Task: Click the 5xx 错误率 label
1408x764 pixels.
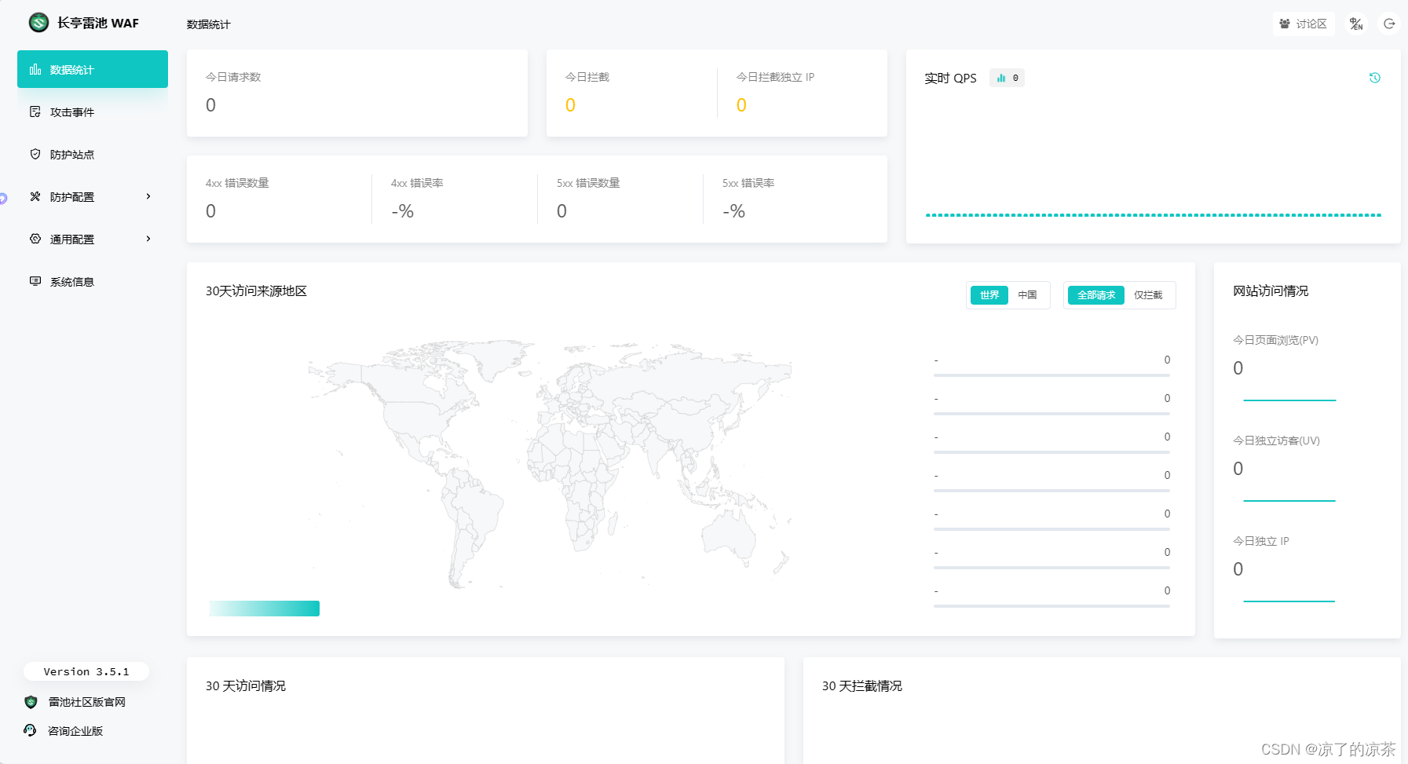Action: point(748,183)
